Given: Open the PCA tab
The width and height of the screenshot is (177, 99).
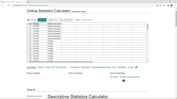Looking at the screenshot, I should [114, 67].
